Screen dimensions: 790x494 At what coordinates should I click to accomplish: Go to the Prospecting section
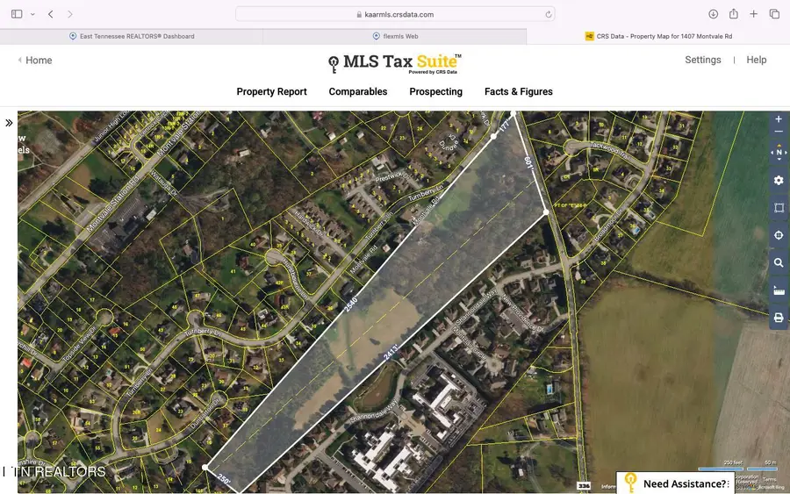(435, 91)
